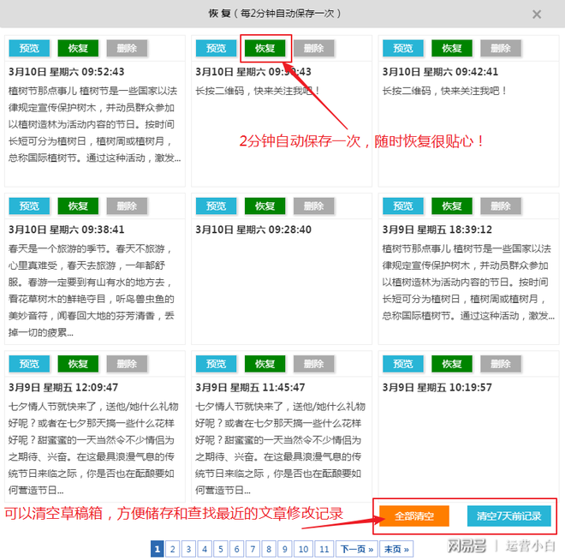
Task: Click timestamp 3月10日 星期六 09:38:41
Action: pyautogui.click(x=66, y=229)
